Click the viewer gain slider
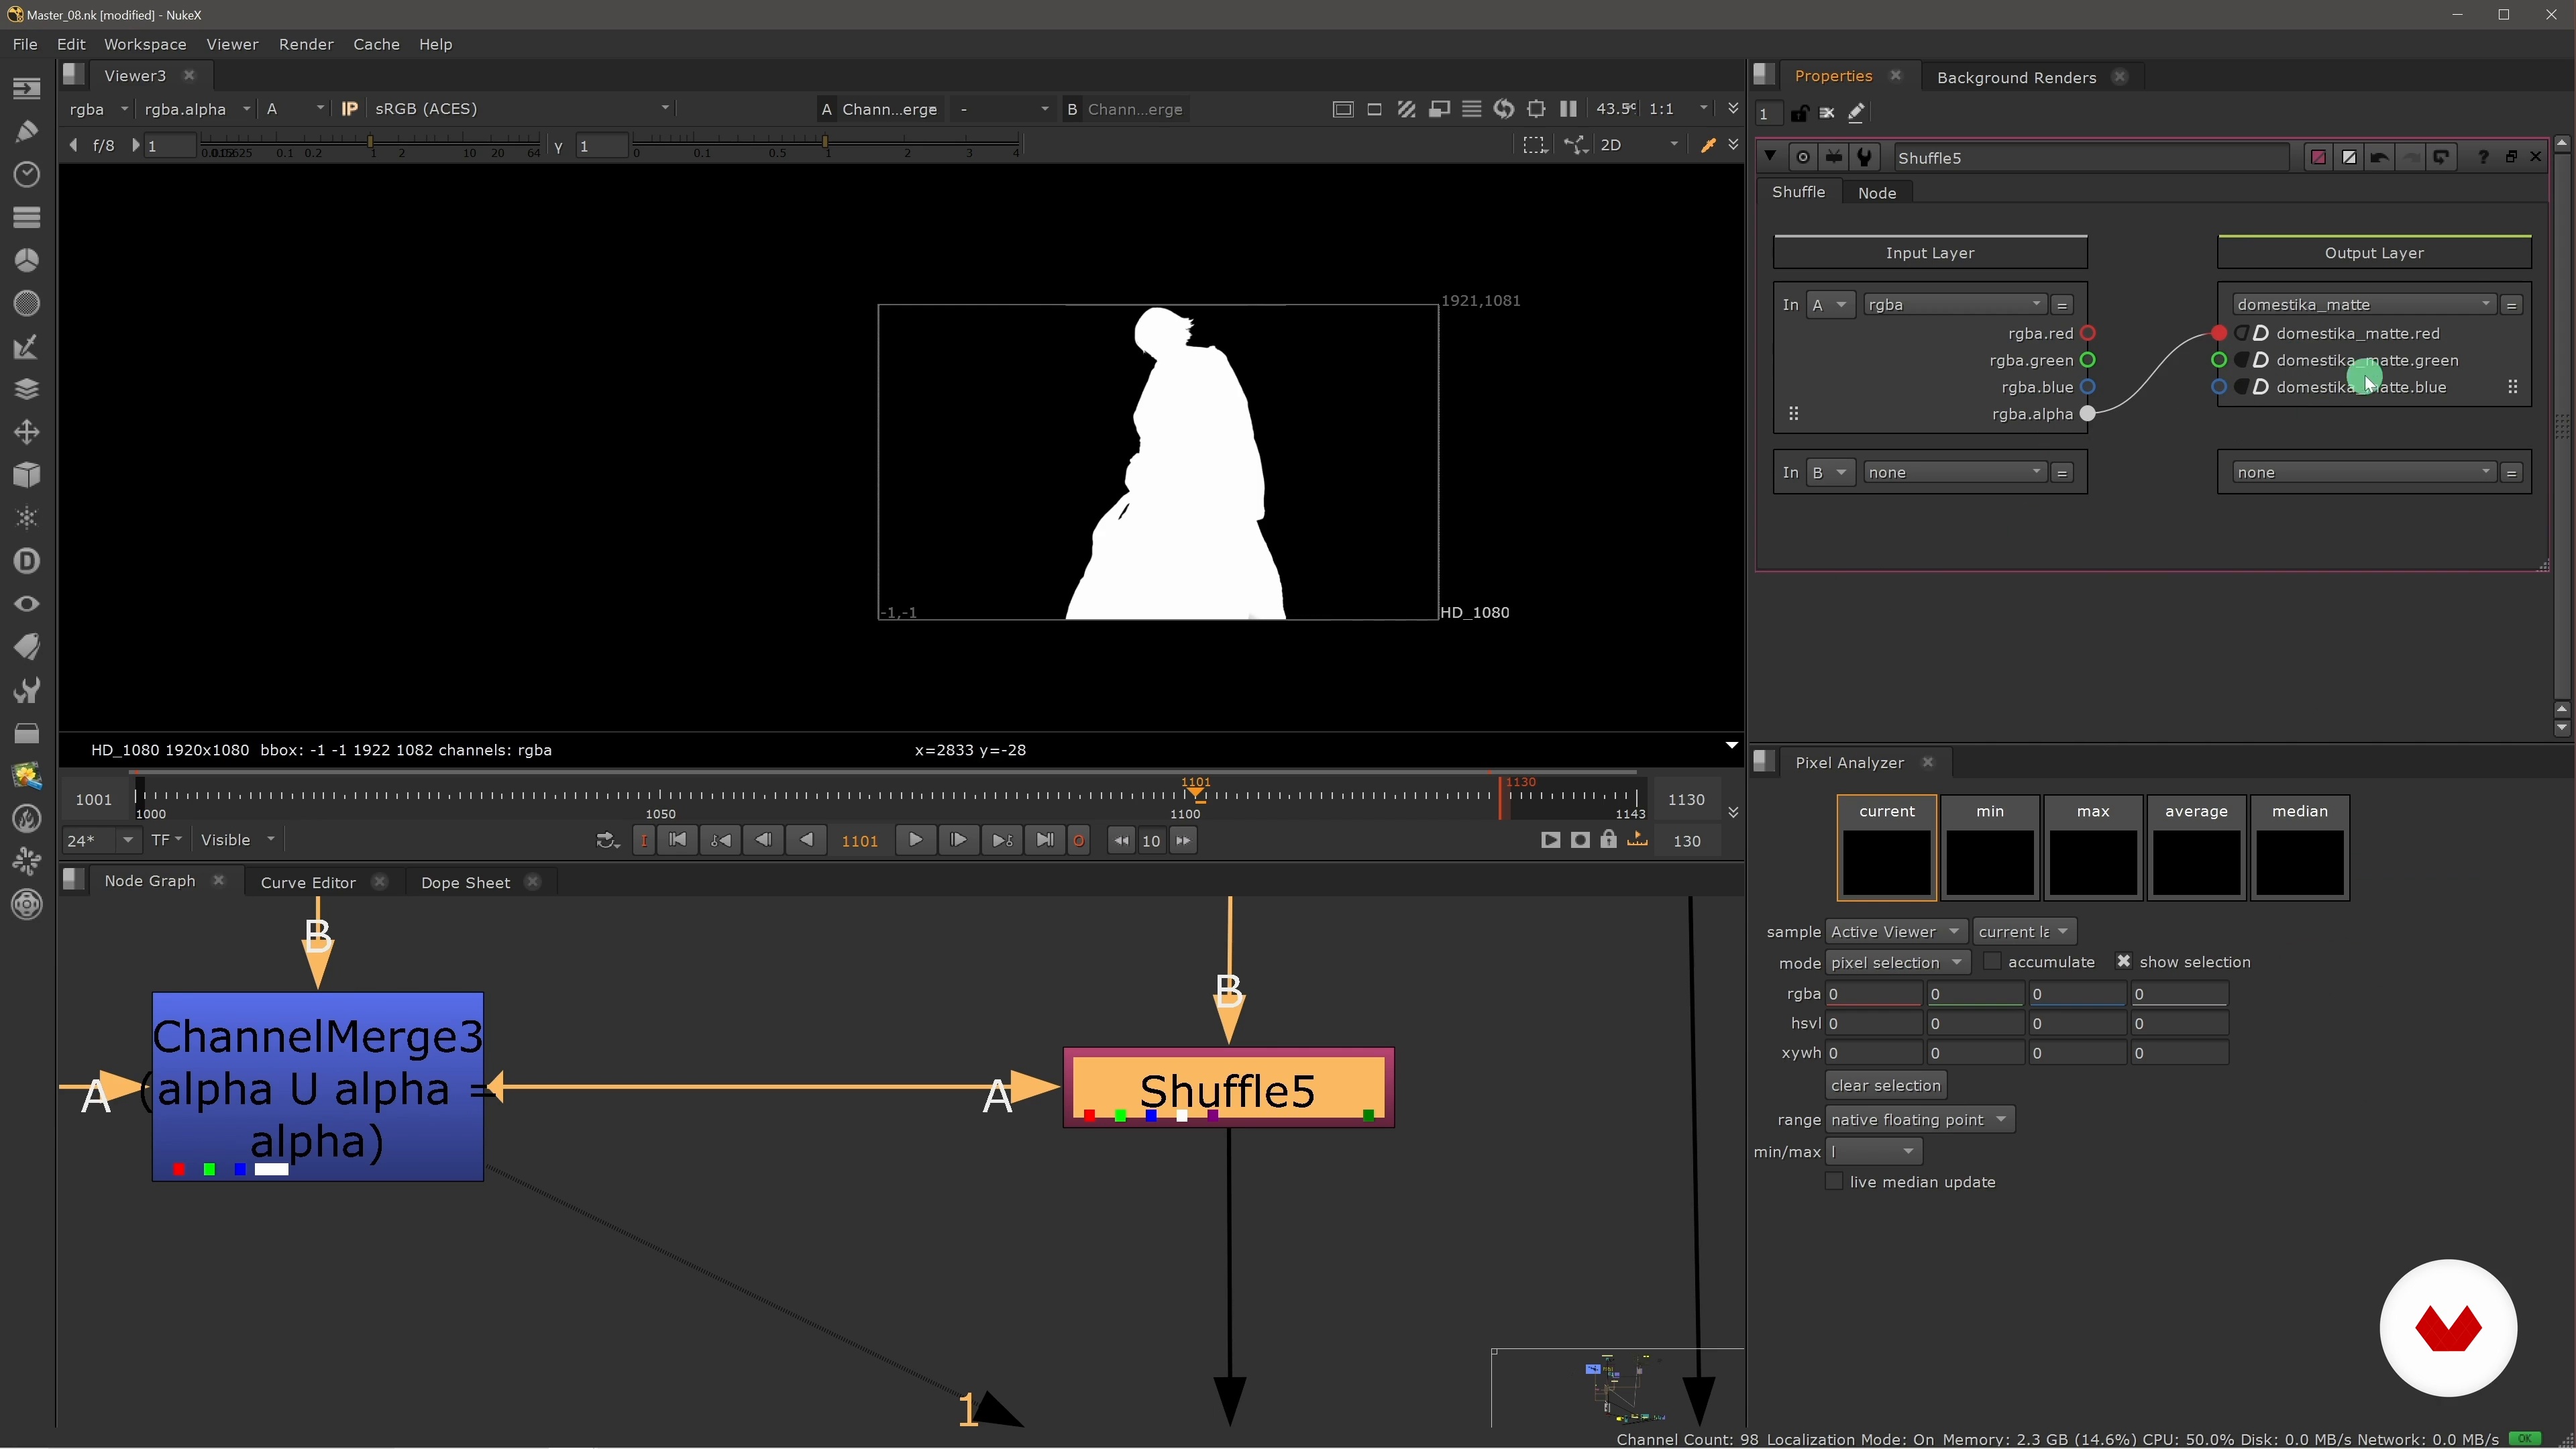 (370, 145)
